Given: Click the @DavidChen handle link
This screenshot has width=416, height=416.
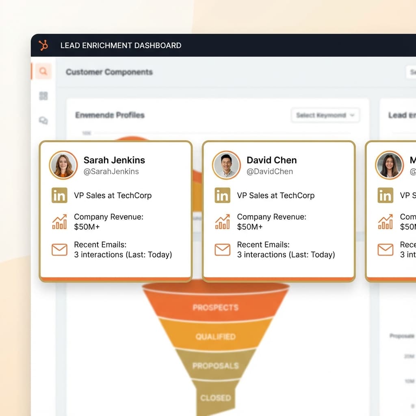Looking at the screenshot, I should (x=269, y=171).
